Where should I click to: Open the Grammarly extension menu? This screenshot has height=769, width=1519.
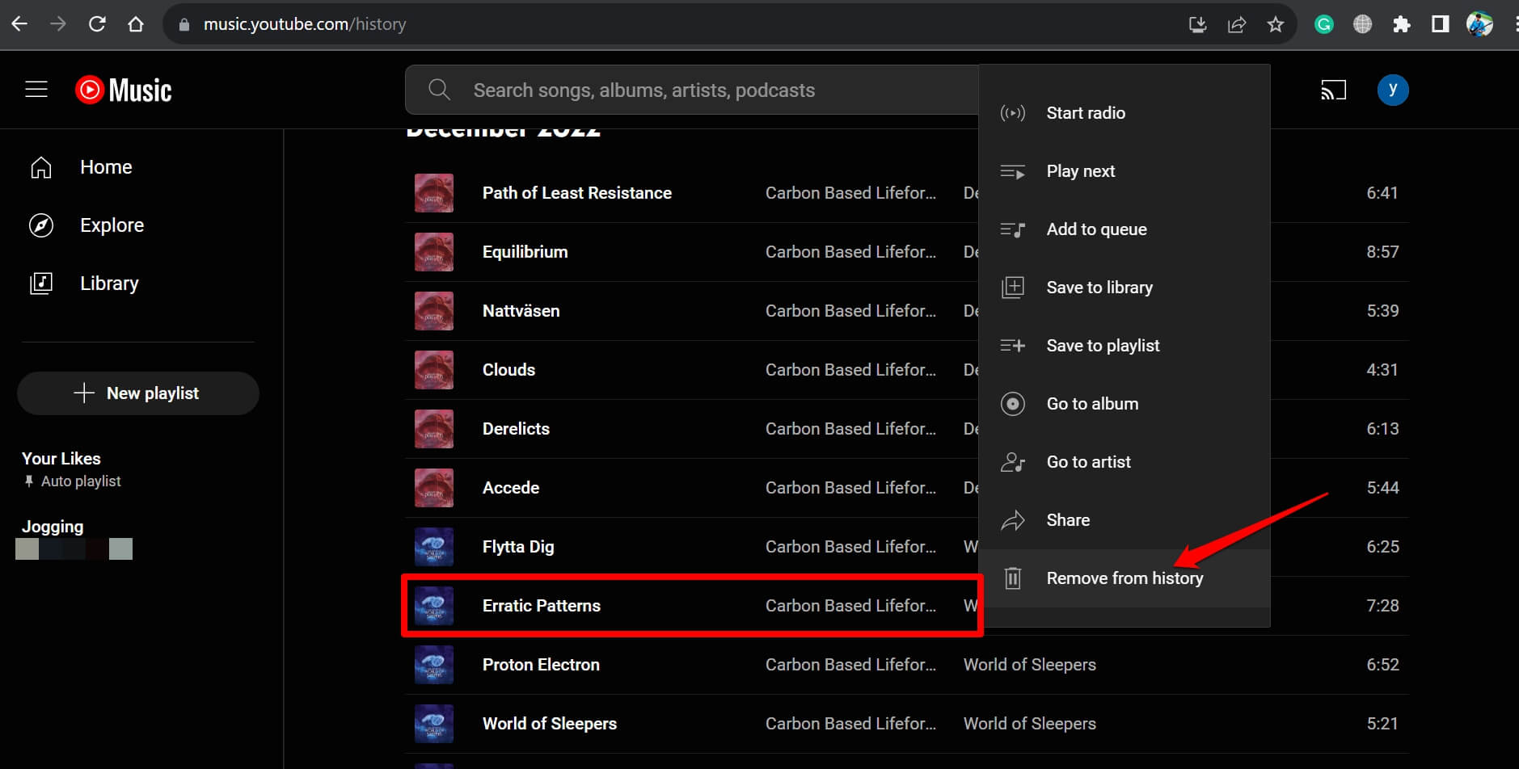1323,23
